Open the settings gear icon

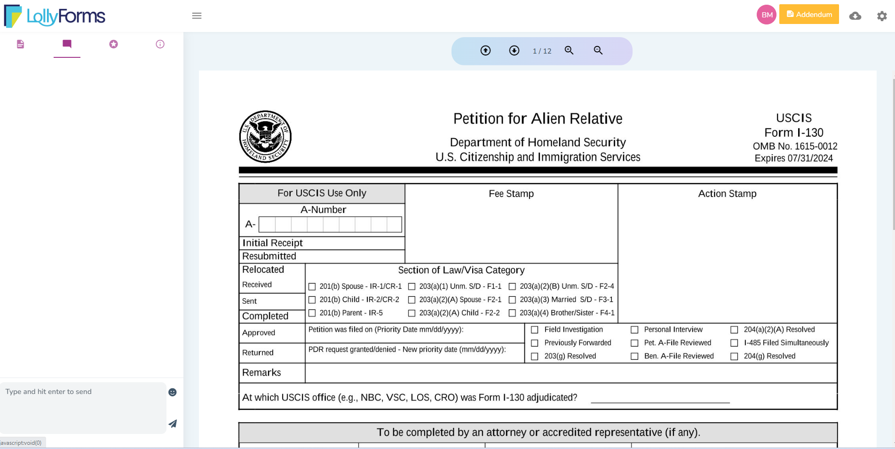(882, 16)
